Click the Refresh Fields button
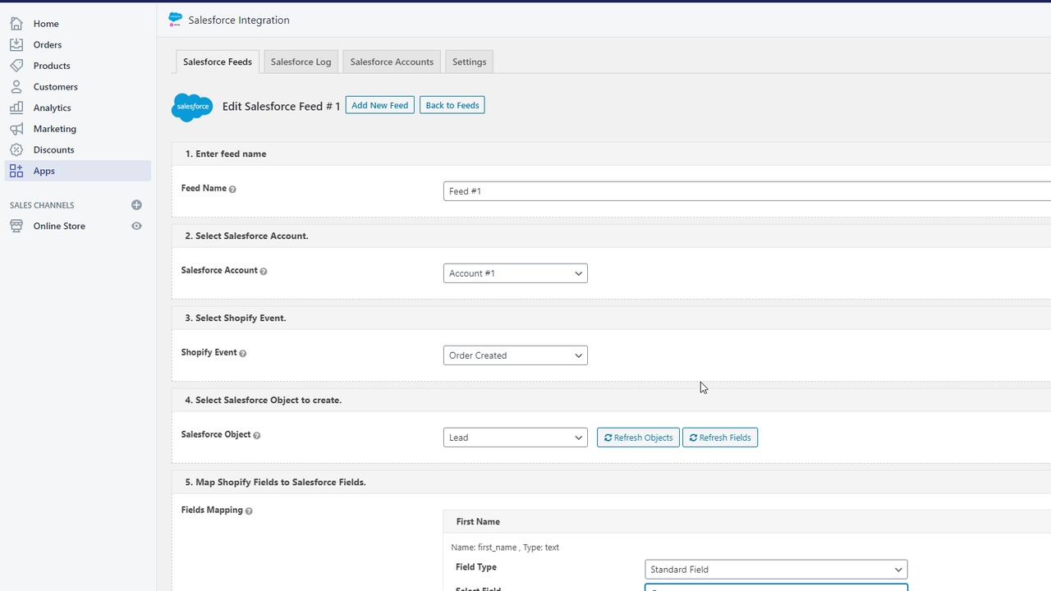The image size is (1051, 591). coord(720,437)
